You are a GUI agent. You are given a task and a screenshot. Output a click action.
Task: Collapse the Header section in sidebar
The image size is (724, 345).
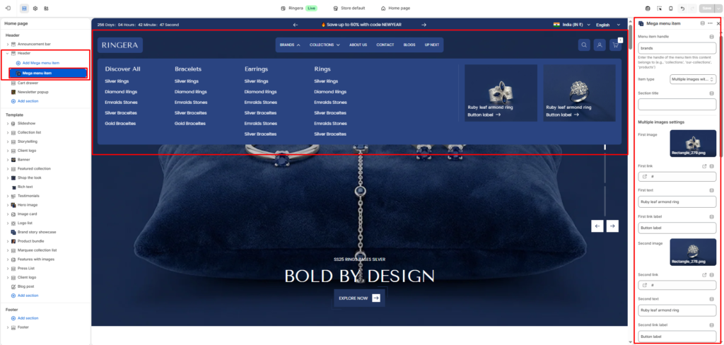(7, 53)
